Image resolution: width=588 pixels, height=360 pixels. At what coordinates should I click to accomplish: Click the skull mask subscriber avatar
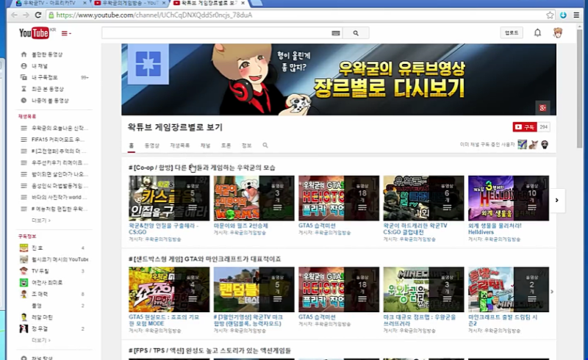point(545,145)
